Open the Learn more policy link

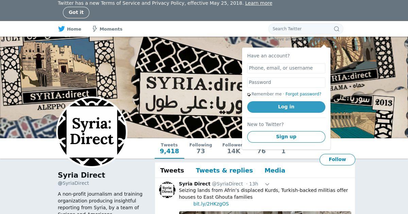(x=259, y=3)
